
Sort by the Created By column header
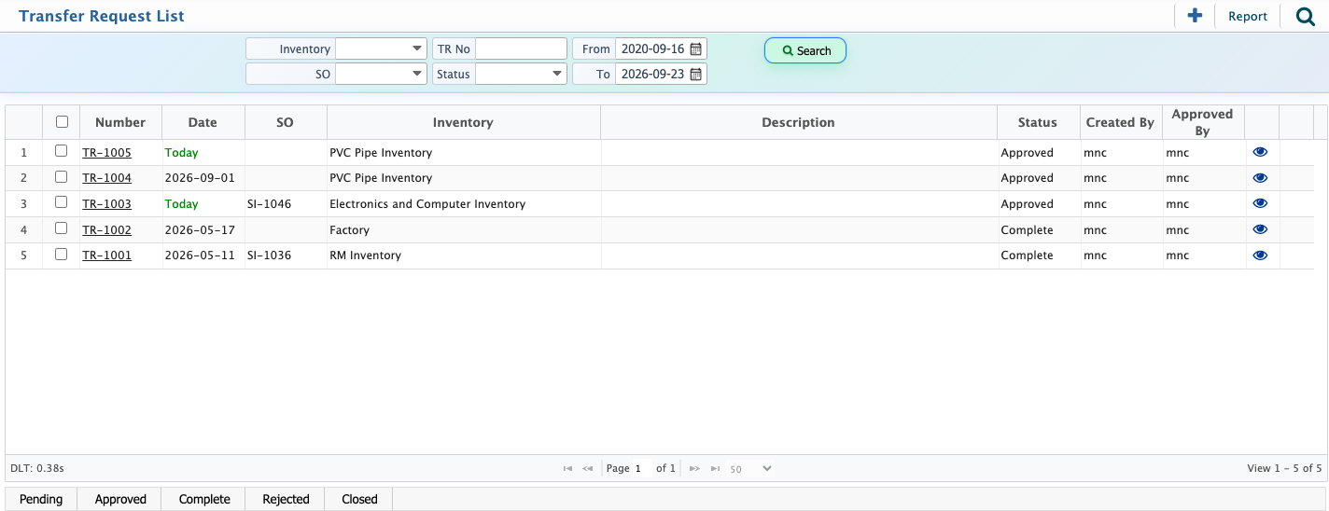[1120, 122]
